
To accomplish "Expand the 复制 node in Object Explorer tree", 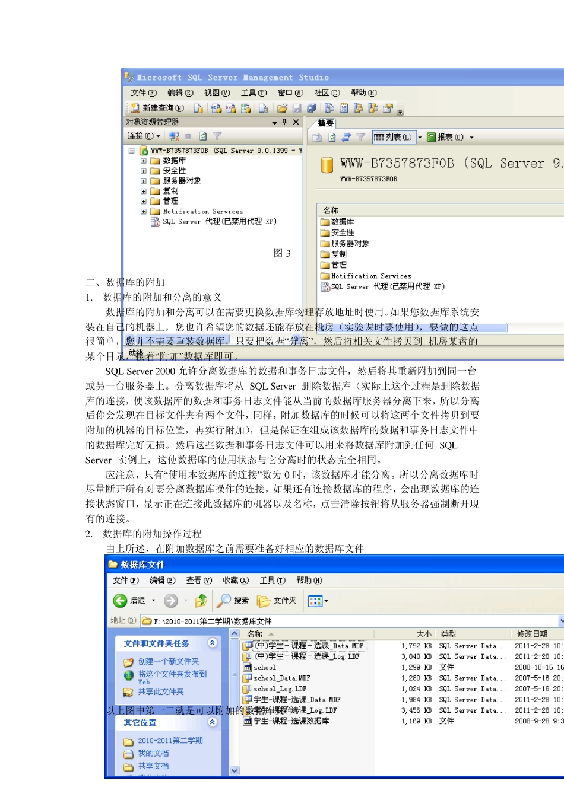I will pyautogui.click(x=143, y=191).
